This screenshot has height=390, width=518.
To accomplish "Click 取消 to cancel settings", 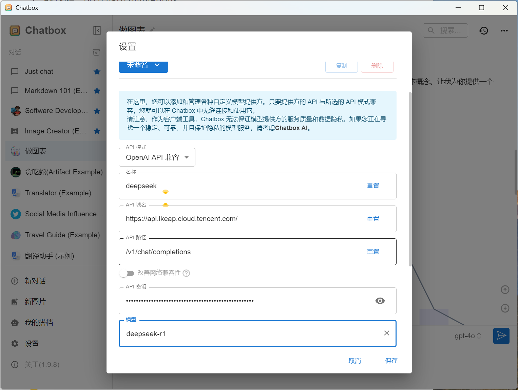I will pos(355,361).
